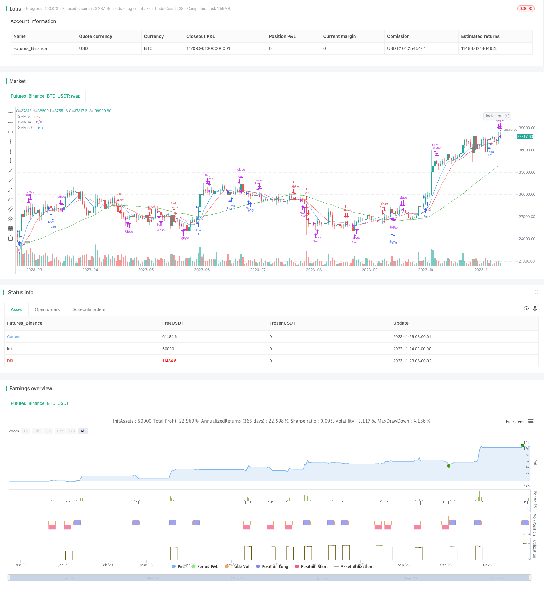The image size is (544, 590).
Task: Select the horizontal straight line drawing tool
Action: tap(11, 112)
